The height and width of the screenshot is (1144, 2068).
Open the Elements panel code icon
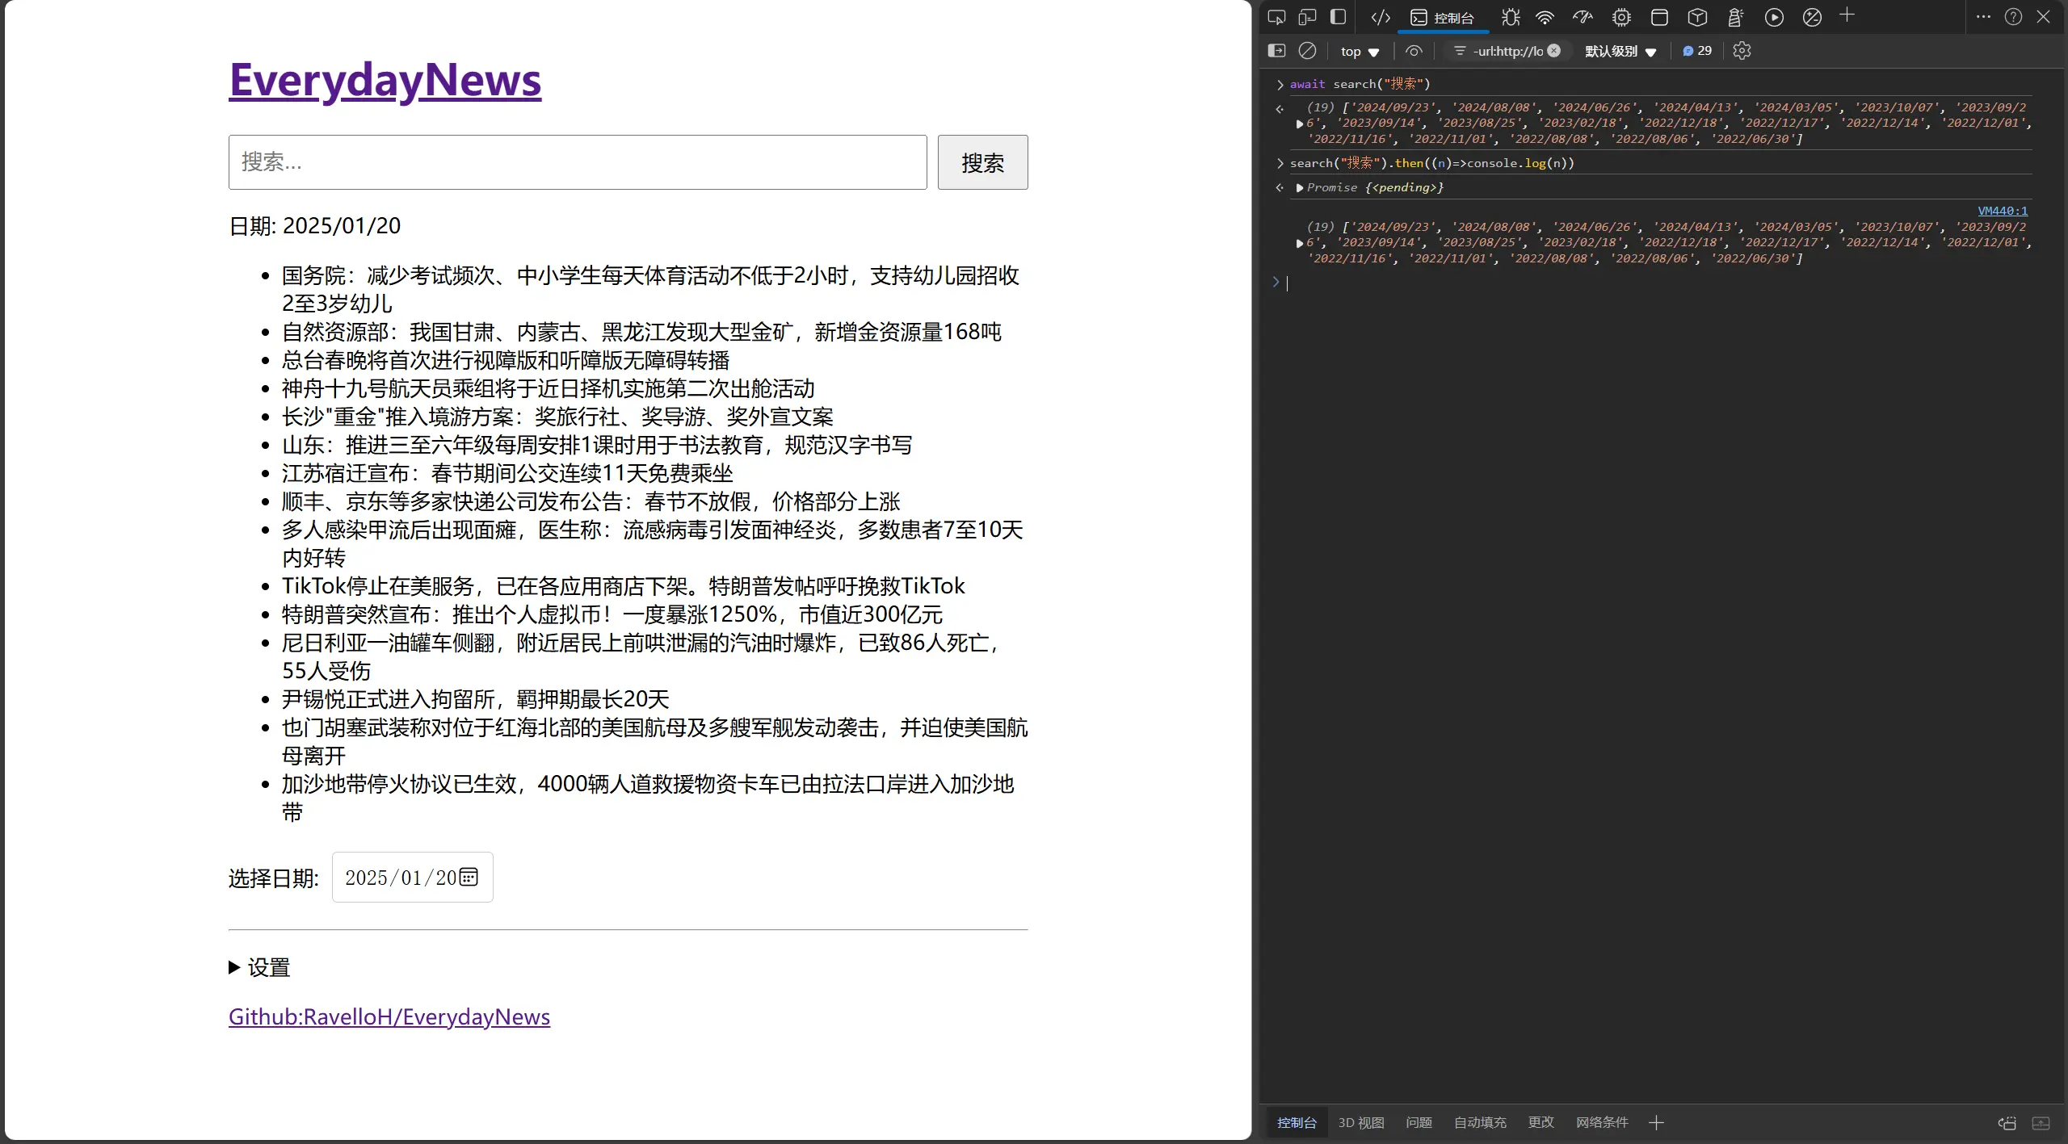coord(1381,17)
